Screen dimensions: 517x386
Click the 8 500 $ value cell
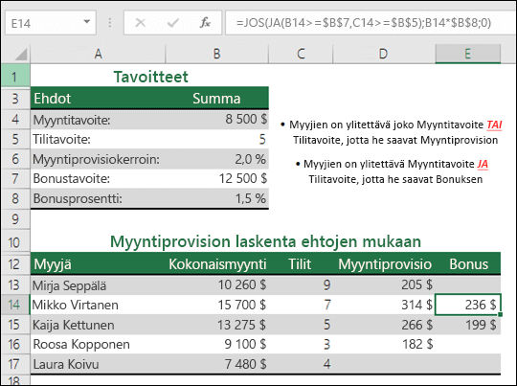[217, 120]
